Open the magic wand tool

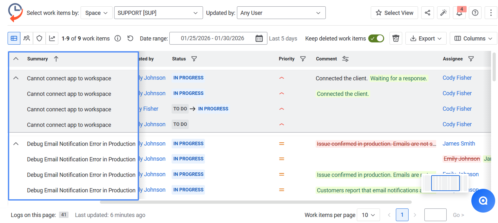(443, 13)
